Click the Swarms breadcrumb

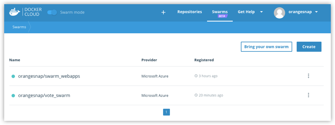pyautogui.click(x=19, y=27)
